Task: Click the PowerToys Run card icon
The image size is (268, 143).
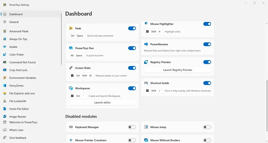Action: click(x=71, y=48)
